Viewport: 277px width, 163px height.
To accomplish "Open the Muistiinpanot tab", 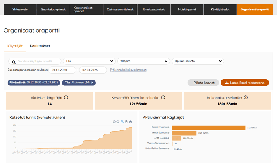I will click(x=187, y=10).
